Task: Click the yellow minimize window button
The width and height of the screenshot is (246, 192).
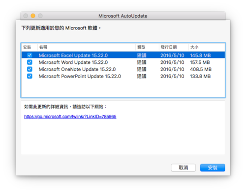Action: 33,16
